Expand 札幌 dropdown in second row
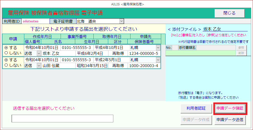 (x=158, y=60)
